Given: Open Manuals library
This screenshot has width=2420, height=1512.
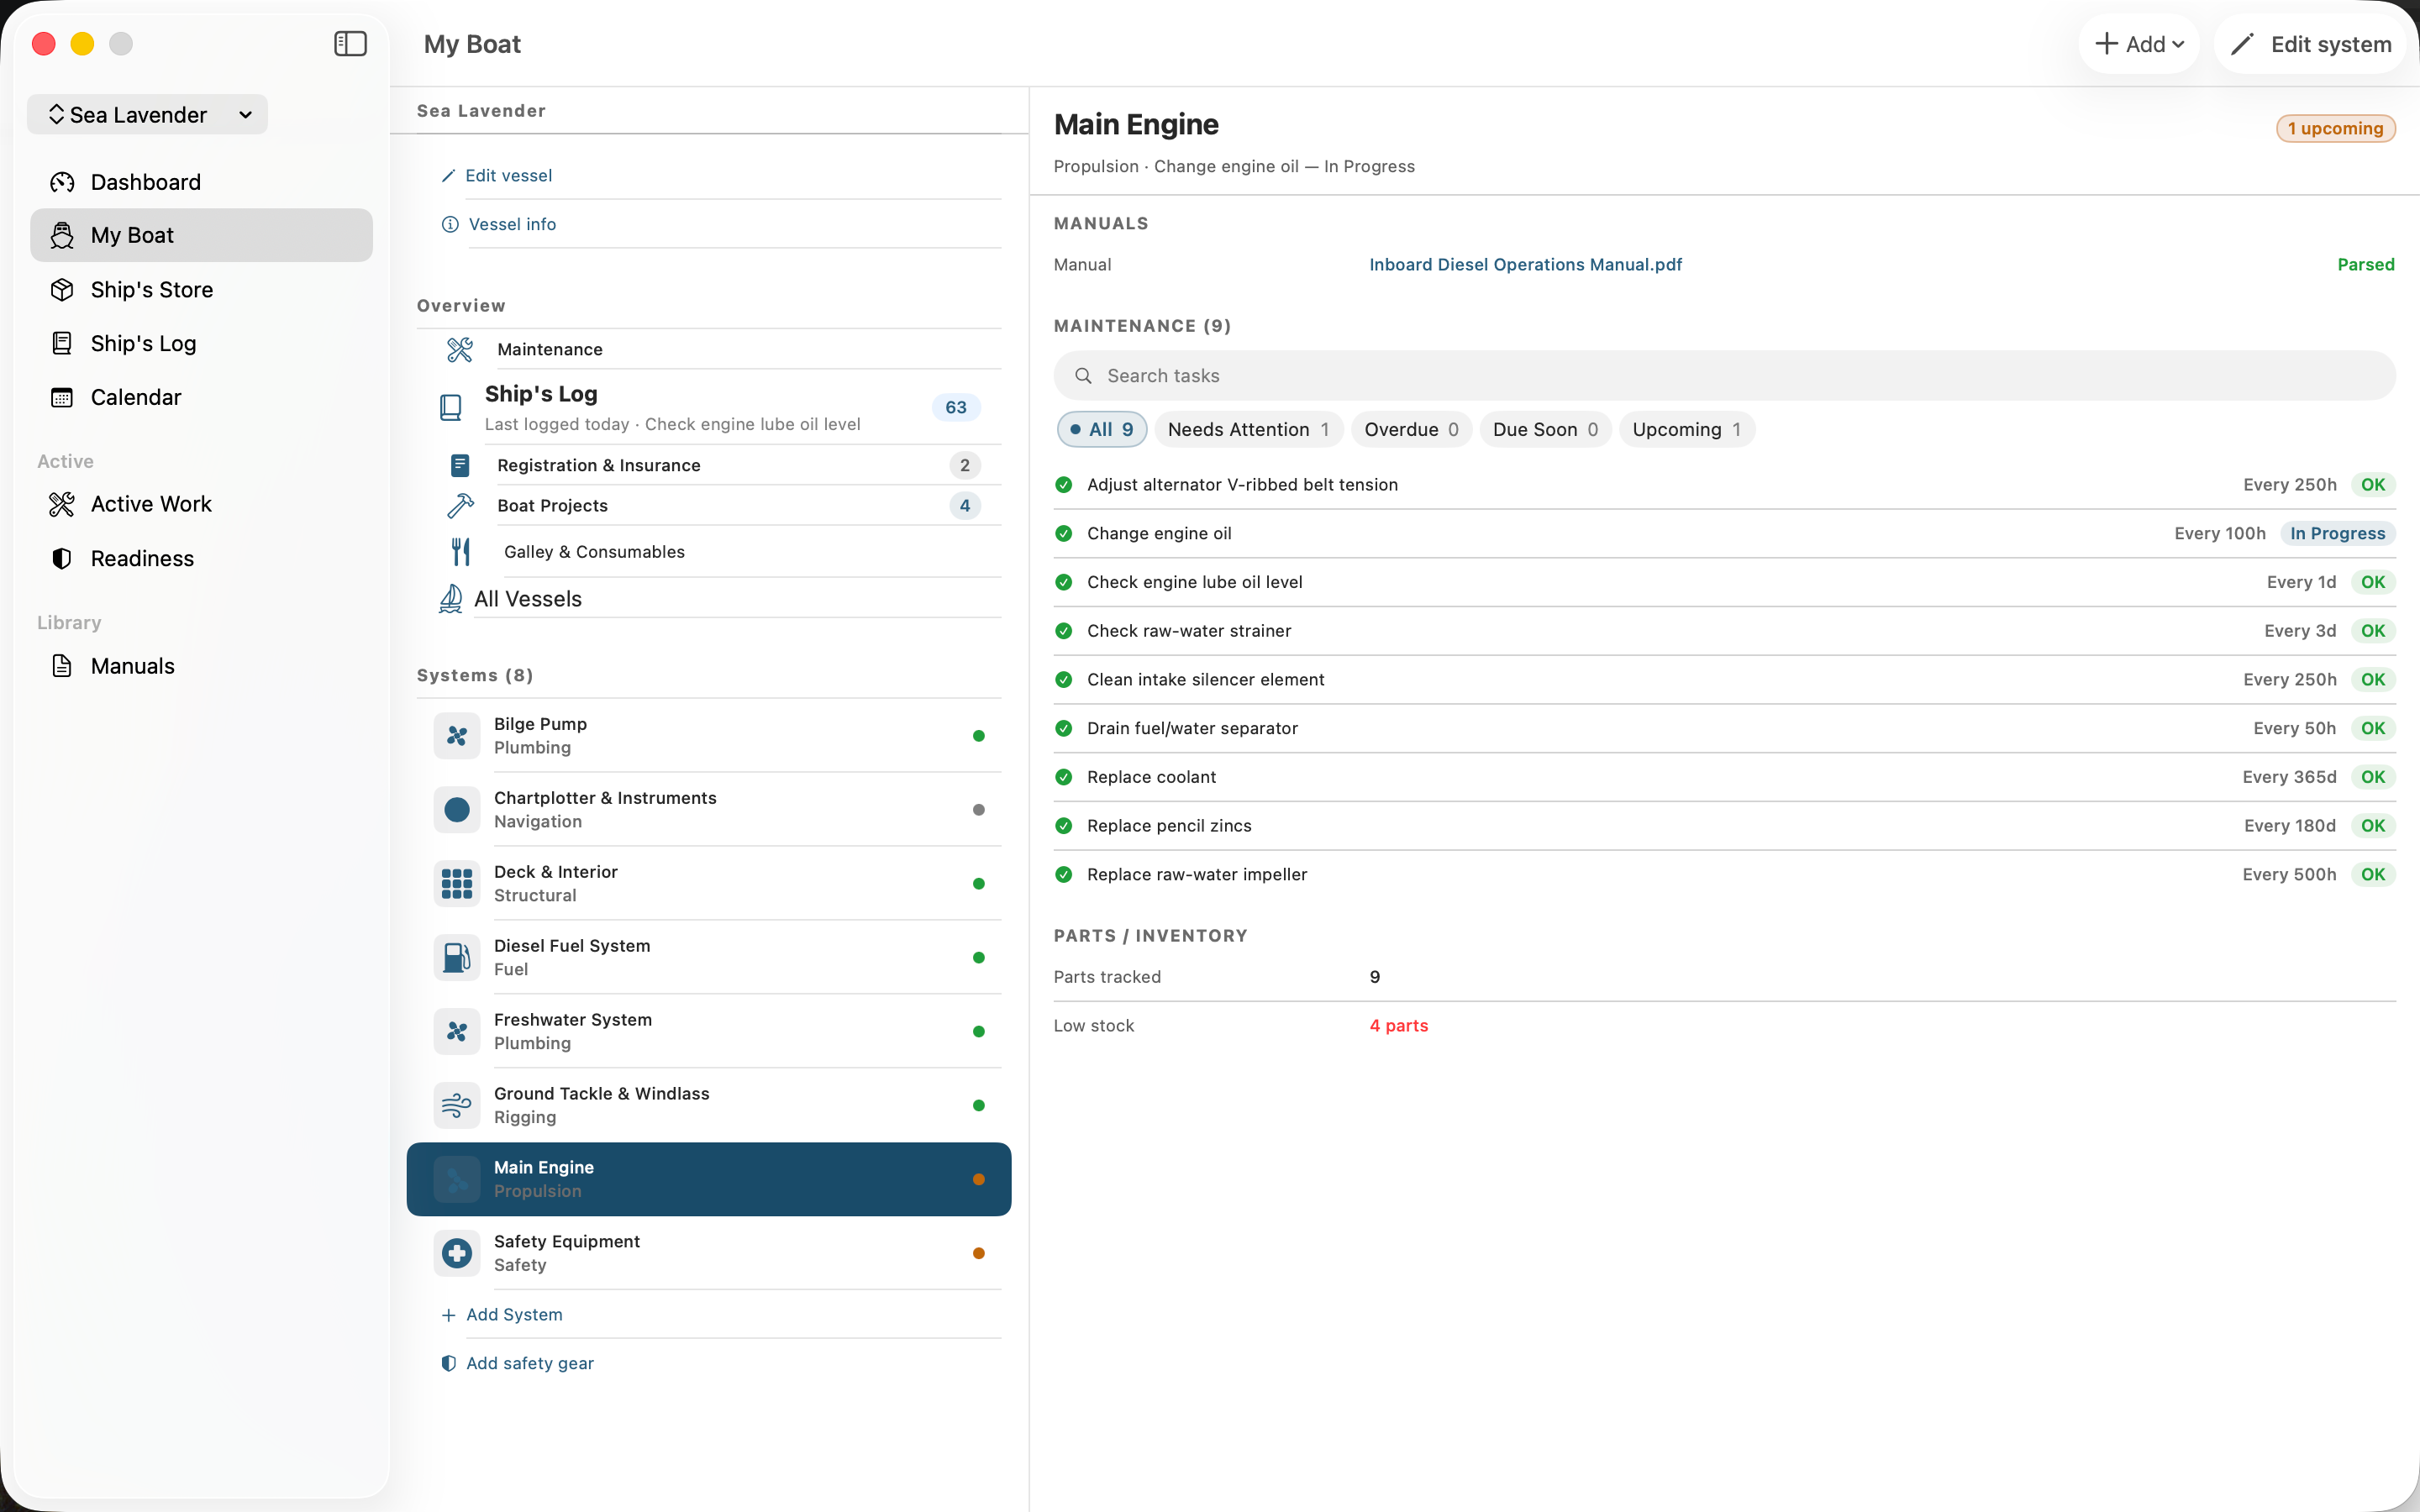Looking at the screenshot, I should tap(201, 666).
